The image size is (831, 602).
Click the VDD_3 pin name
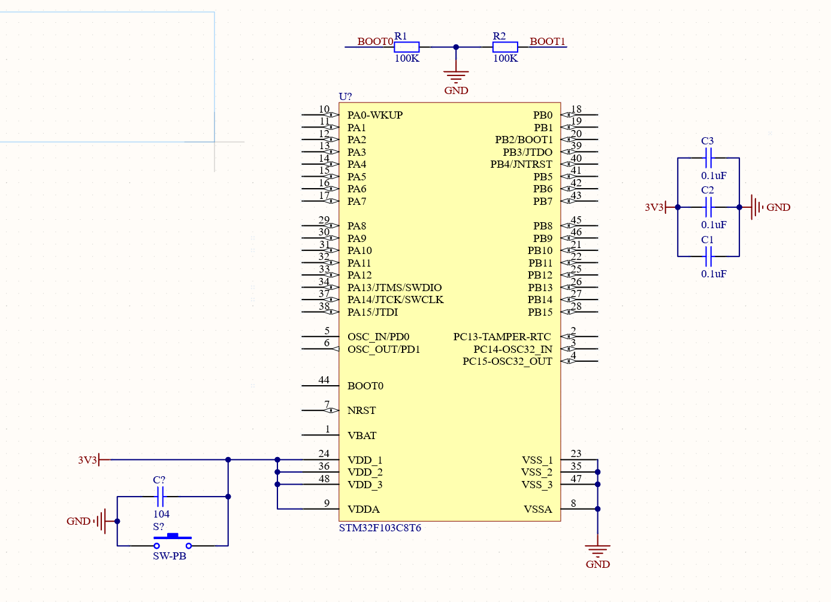(x=365, y=485)
